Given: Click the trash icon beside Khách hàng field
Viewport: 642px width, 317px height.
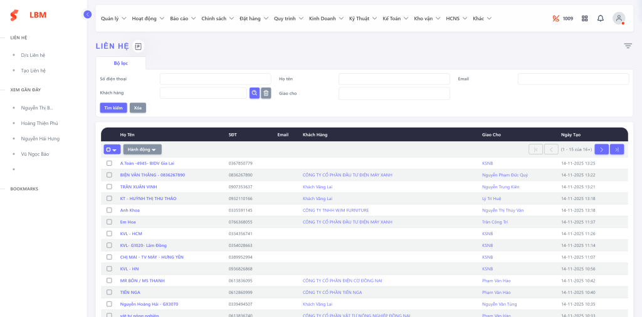Looking at the screenshot, I should (x=266, y=93).
